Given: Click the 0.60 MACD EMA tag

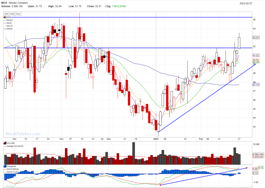Looking at the screenshot, I should click(x=255, y=169).
